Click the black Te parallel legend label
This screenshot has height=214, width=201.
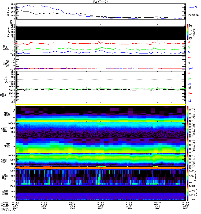[189, 88]
